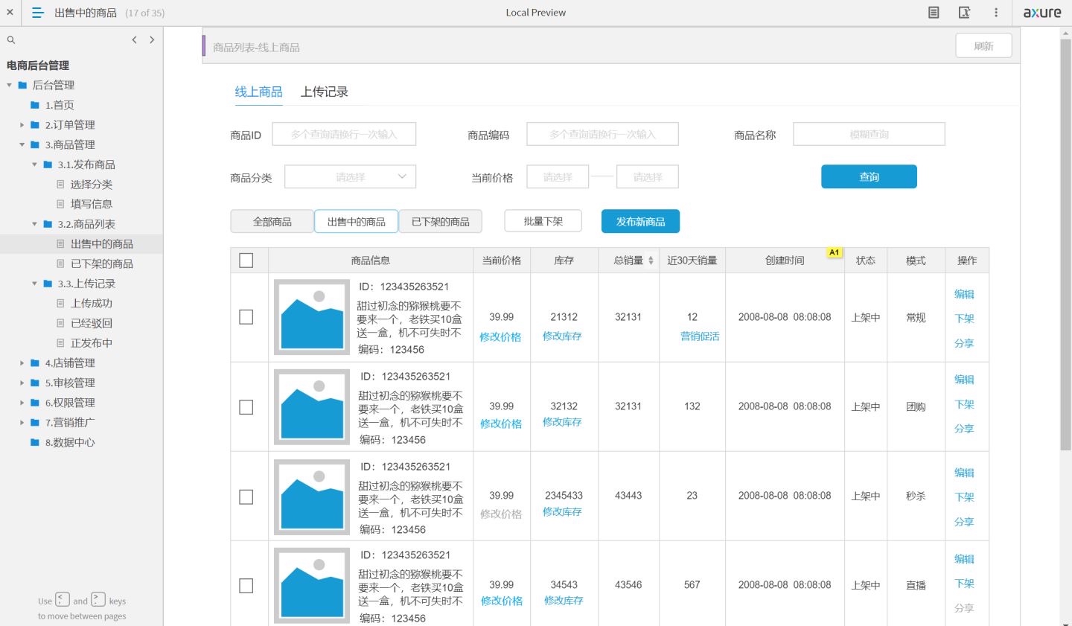The width and height of the screenshot is (1072, 626).
Task: Expand the 6.权限管理 folder
Action: (x=22, y=403)
